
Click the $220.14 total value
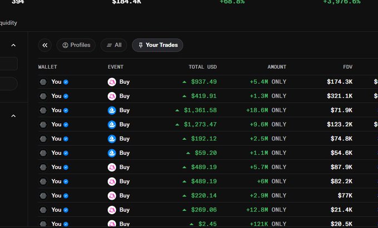point(204,195)
